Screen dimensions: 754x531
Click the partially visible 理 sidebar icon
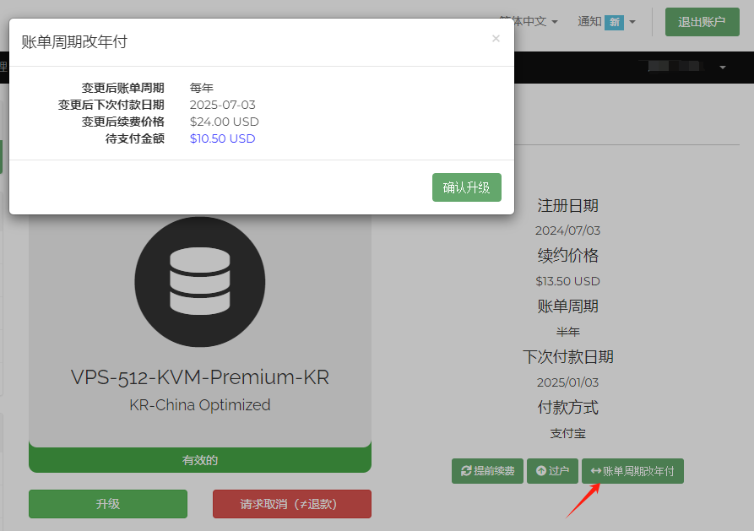point(4,66)
